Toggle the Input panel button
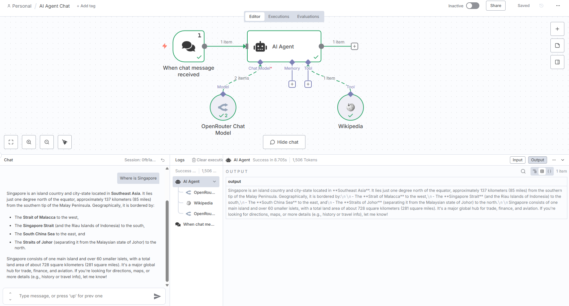The height and width of the screenshot is (306, 569). click(x=518, y=160)
